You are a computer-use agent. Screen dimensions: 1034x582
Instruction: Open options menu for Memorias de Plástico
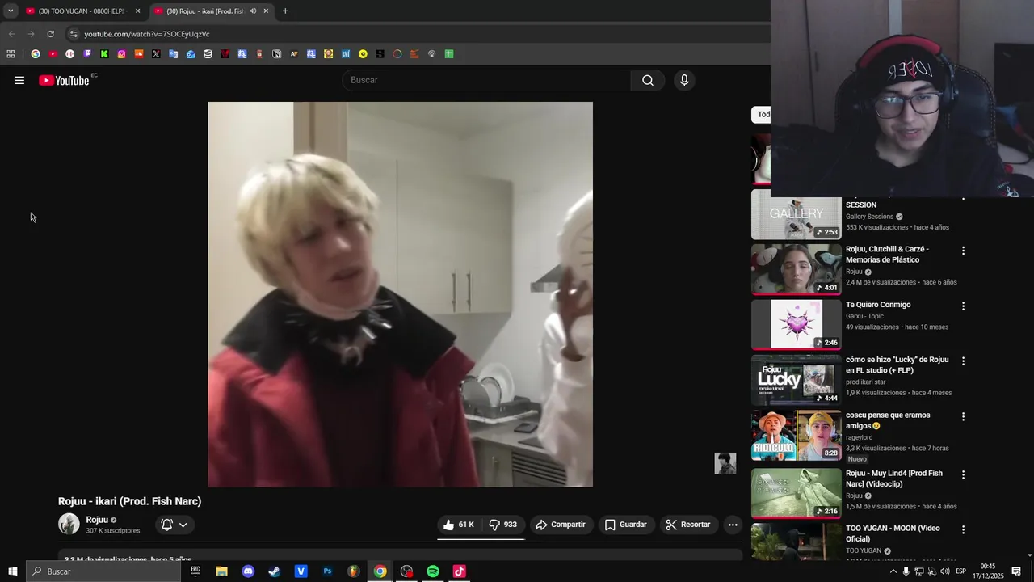coord(963,251)
